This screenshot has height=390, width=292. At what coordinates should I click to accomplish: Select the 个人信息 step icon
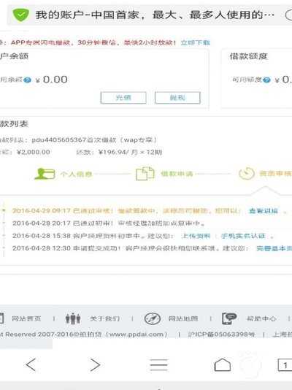[45, 174]
